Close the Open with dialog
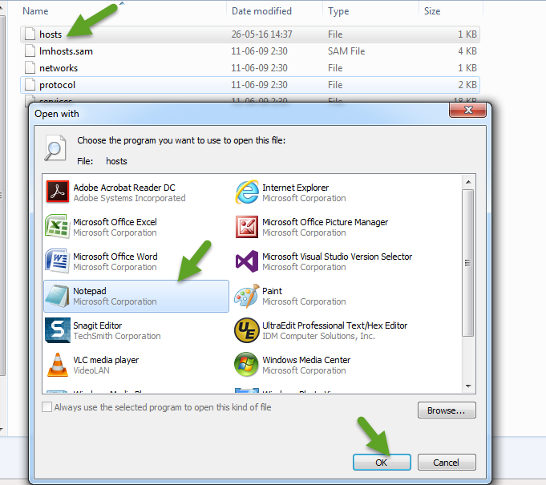The image size is (546, 485). click(467, 110)
